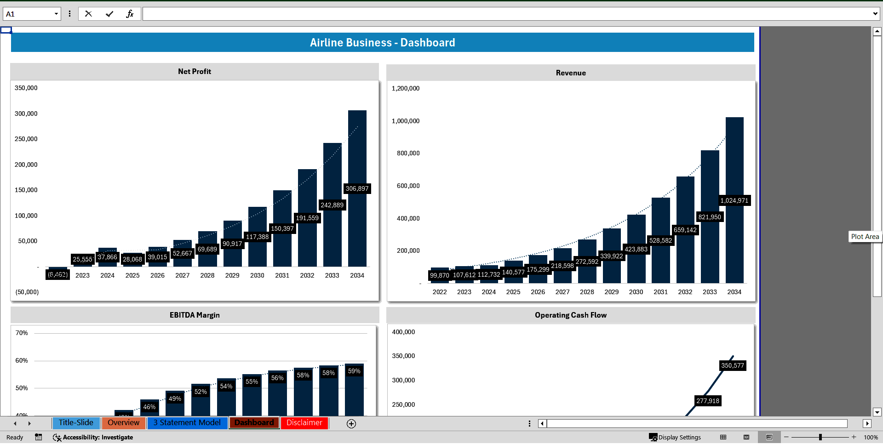Open the 3 Statement Model sheet tab
The width and height of the screenshot is (883, 444).
point(187,423)
